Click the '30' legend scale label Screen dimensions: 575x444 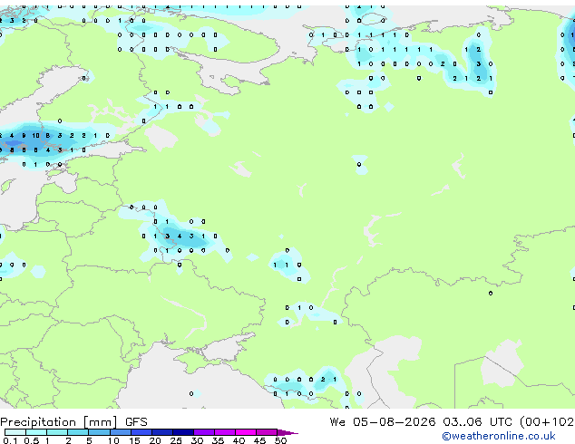point(197,440)
